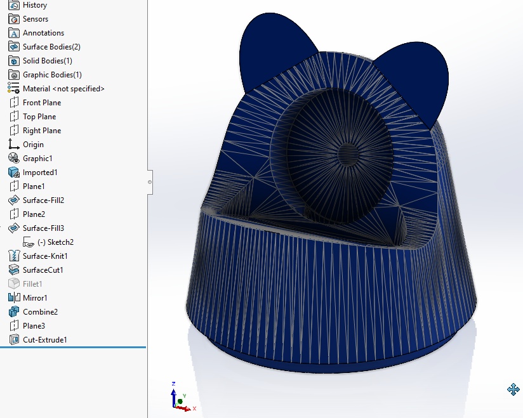Select the SurfaceCut1 label
This screenshot has width=523, height=418.
point(43,270)
